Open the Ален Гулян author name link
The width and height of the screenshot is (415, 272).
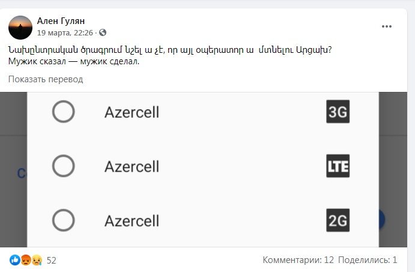(61, 21)
